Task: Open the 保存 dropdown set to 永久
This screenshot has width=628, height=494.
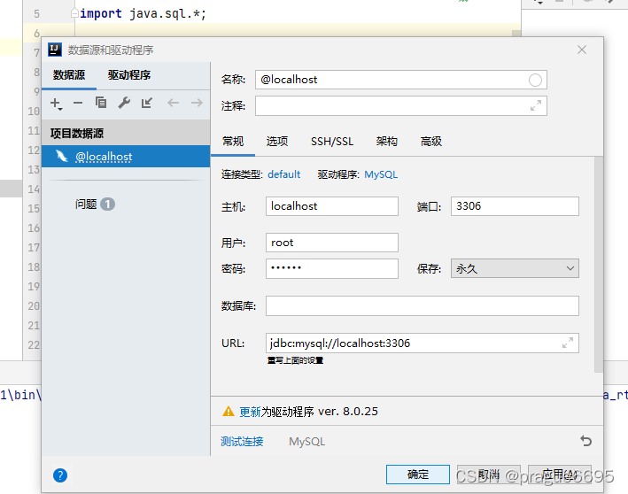Action: pos(515,268)
